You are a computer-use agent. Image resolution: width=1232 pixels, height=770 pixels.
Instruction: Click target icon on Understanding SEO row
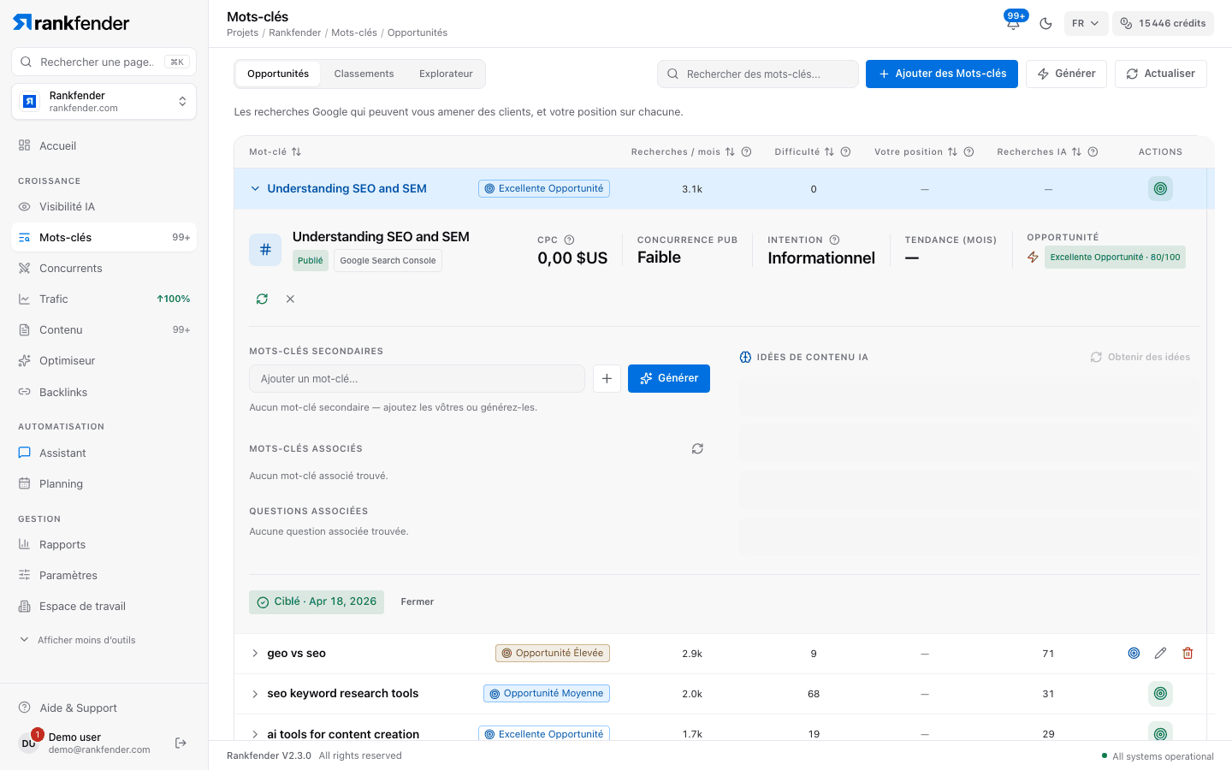coord(1160,188)
